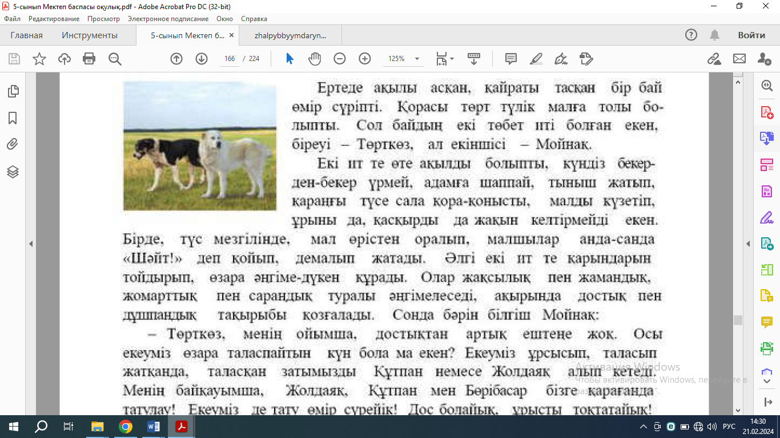Add a sticky note comment
The height and width of the screenshot is (438, 780).
tap(510, 59)
